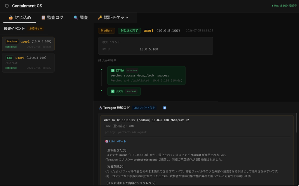This screenshot has height=186, width=299.
Task: Click /bin/cat text on Low event card
Action: (x=11, y=63)
